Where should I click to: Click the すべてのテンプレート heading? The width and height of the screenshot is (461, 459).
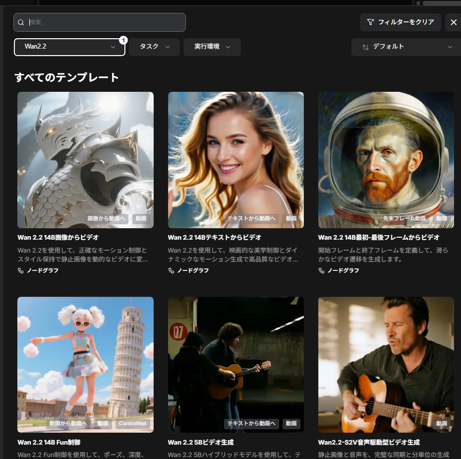(x=67, y=77)
